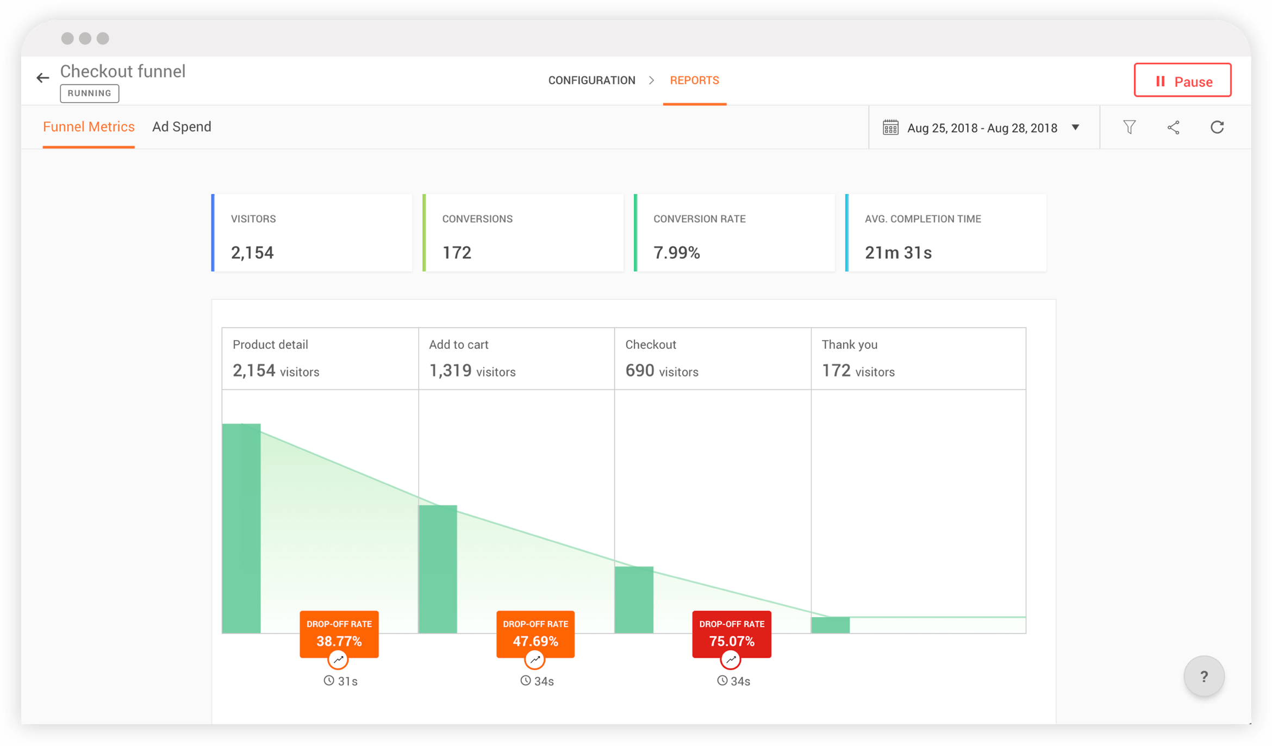Click the share icon to share report
1272x746 pixels.
coord(1173,127)
